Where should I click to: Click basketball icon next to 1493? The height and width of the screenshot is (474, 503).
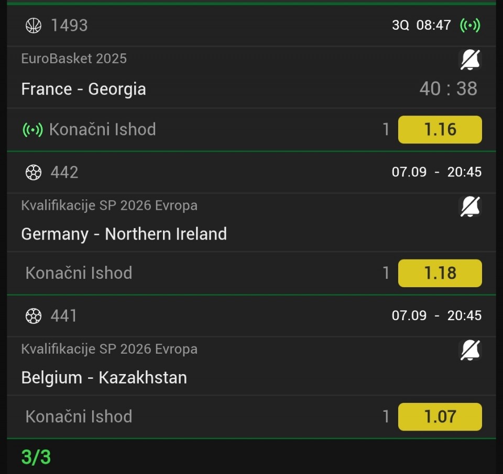point(34,26)
